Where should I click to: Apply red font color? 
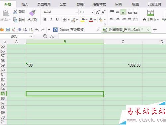91,20
